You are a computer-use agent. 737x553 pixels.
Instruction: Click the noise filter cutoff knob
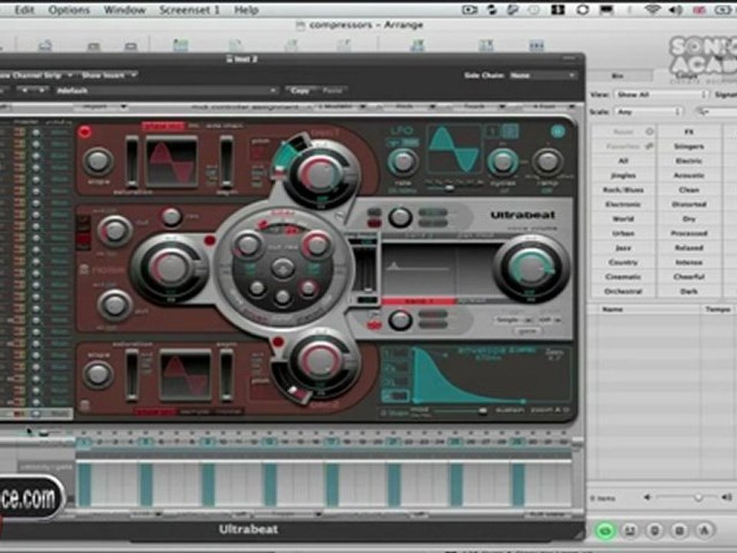coord(114,231)
